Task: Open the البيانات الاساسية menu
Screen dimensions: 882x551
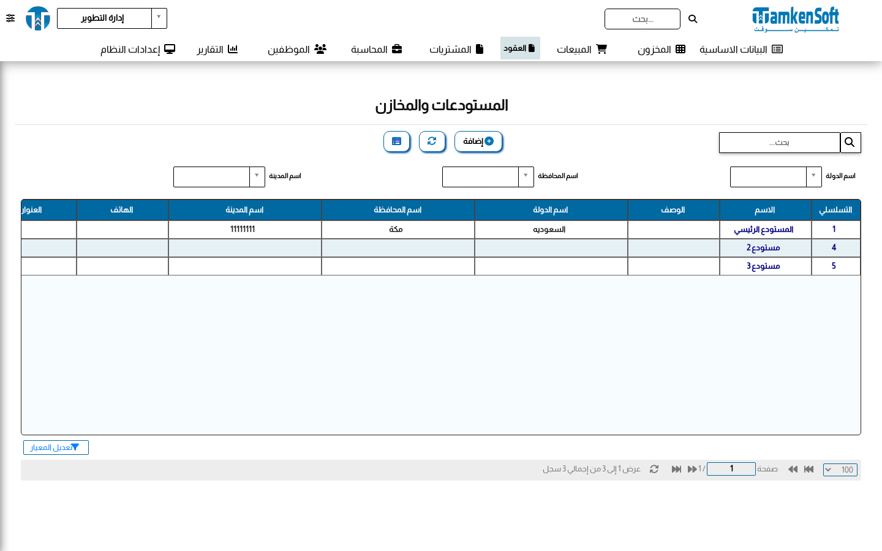Action: pyautogui.click(x=741, y=49)
